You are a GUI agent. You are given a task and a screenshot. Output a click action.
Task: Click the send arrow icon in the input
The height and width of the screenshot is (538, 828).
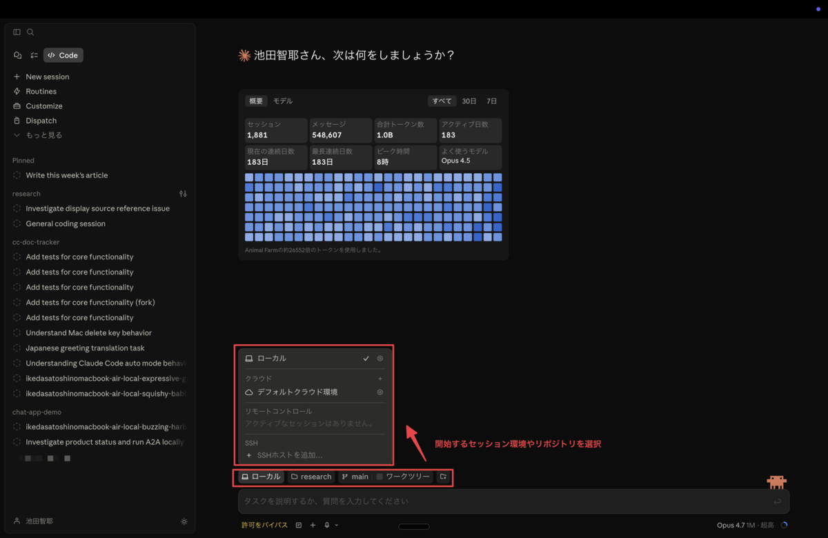click(x=778, y=501)
